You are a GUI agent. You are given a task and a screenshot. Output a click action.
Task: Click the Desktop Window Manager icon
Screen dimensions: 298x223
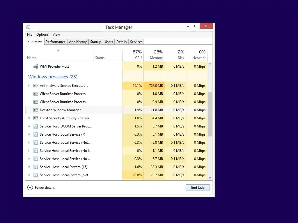click(36, 110)
